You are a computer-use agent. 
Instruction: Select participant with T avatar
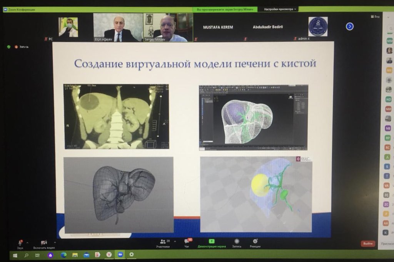pos(387,176)
